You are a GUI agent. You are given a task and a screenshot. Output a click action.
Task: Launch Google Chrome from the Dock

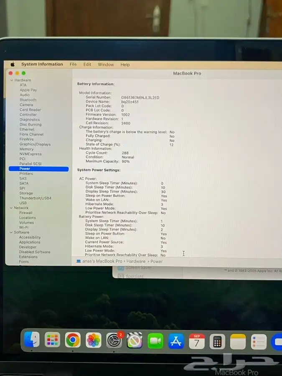(73, 340)
